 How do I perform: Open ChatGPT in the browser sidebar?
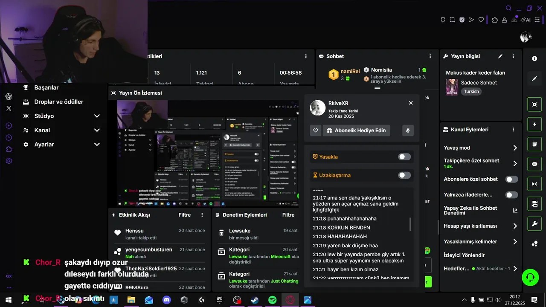(9, 97)
